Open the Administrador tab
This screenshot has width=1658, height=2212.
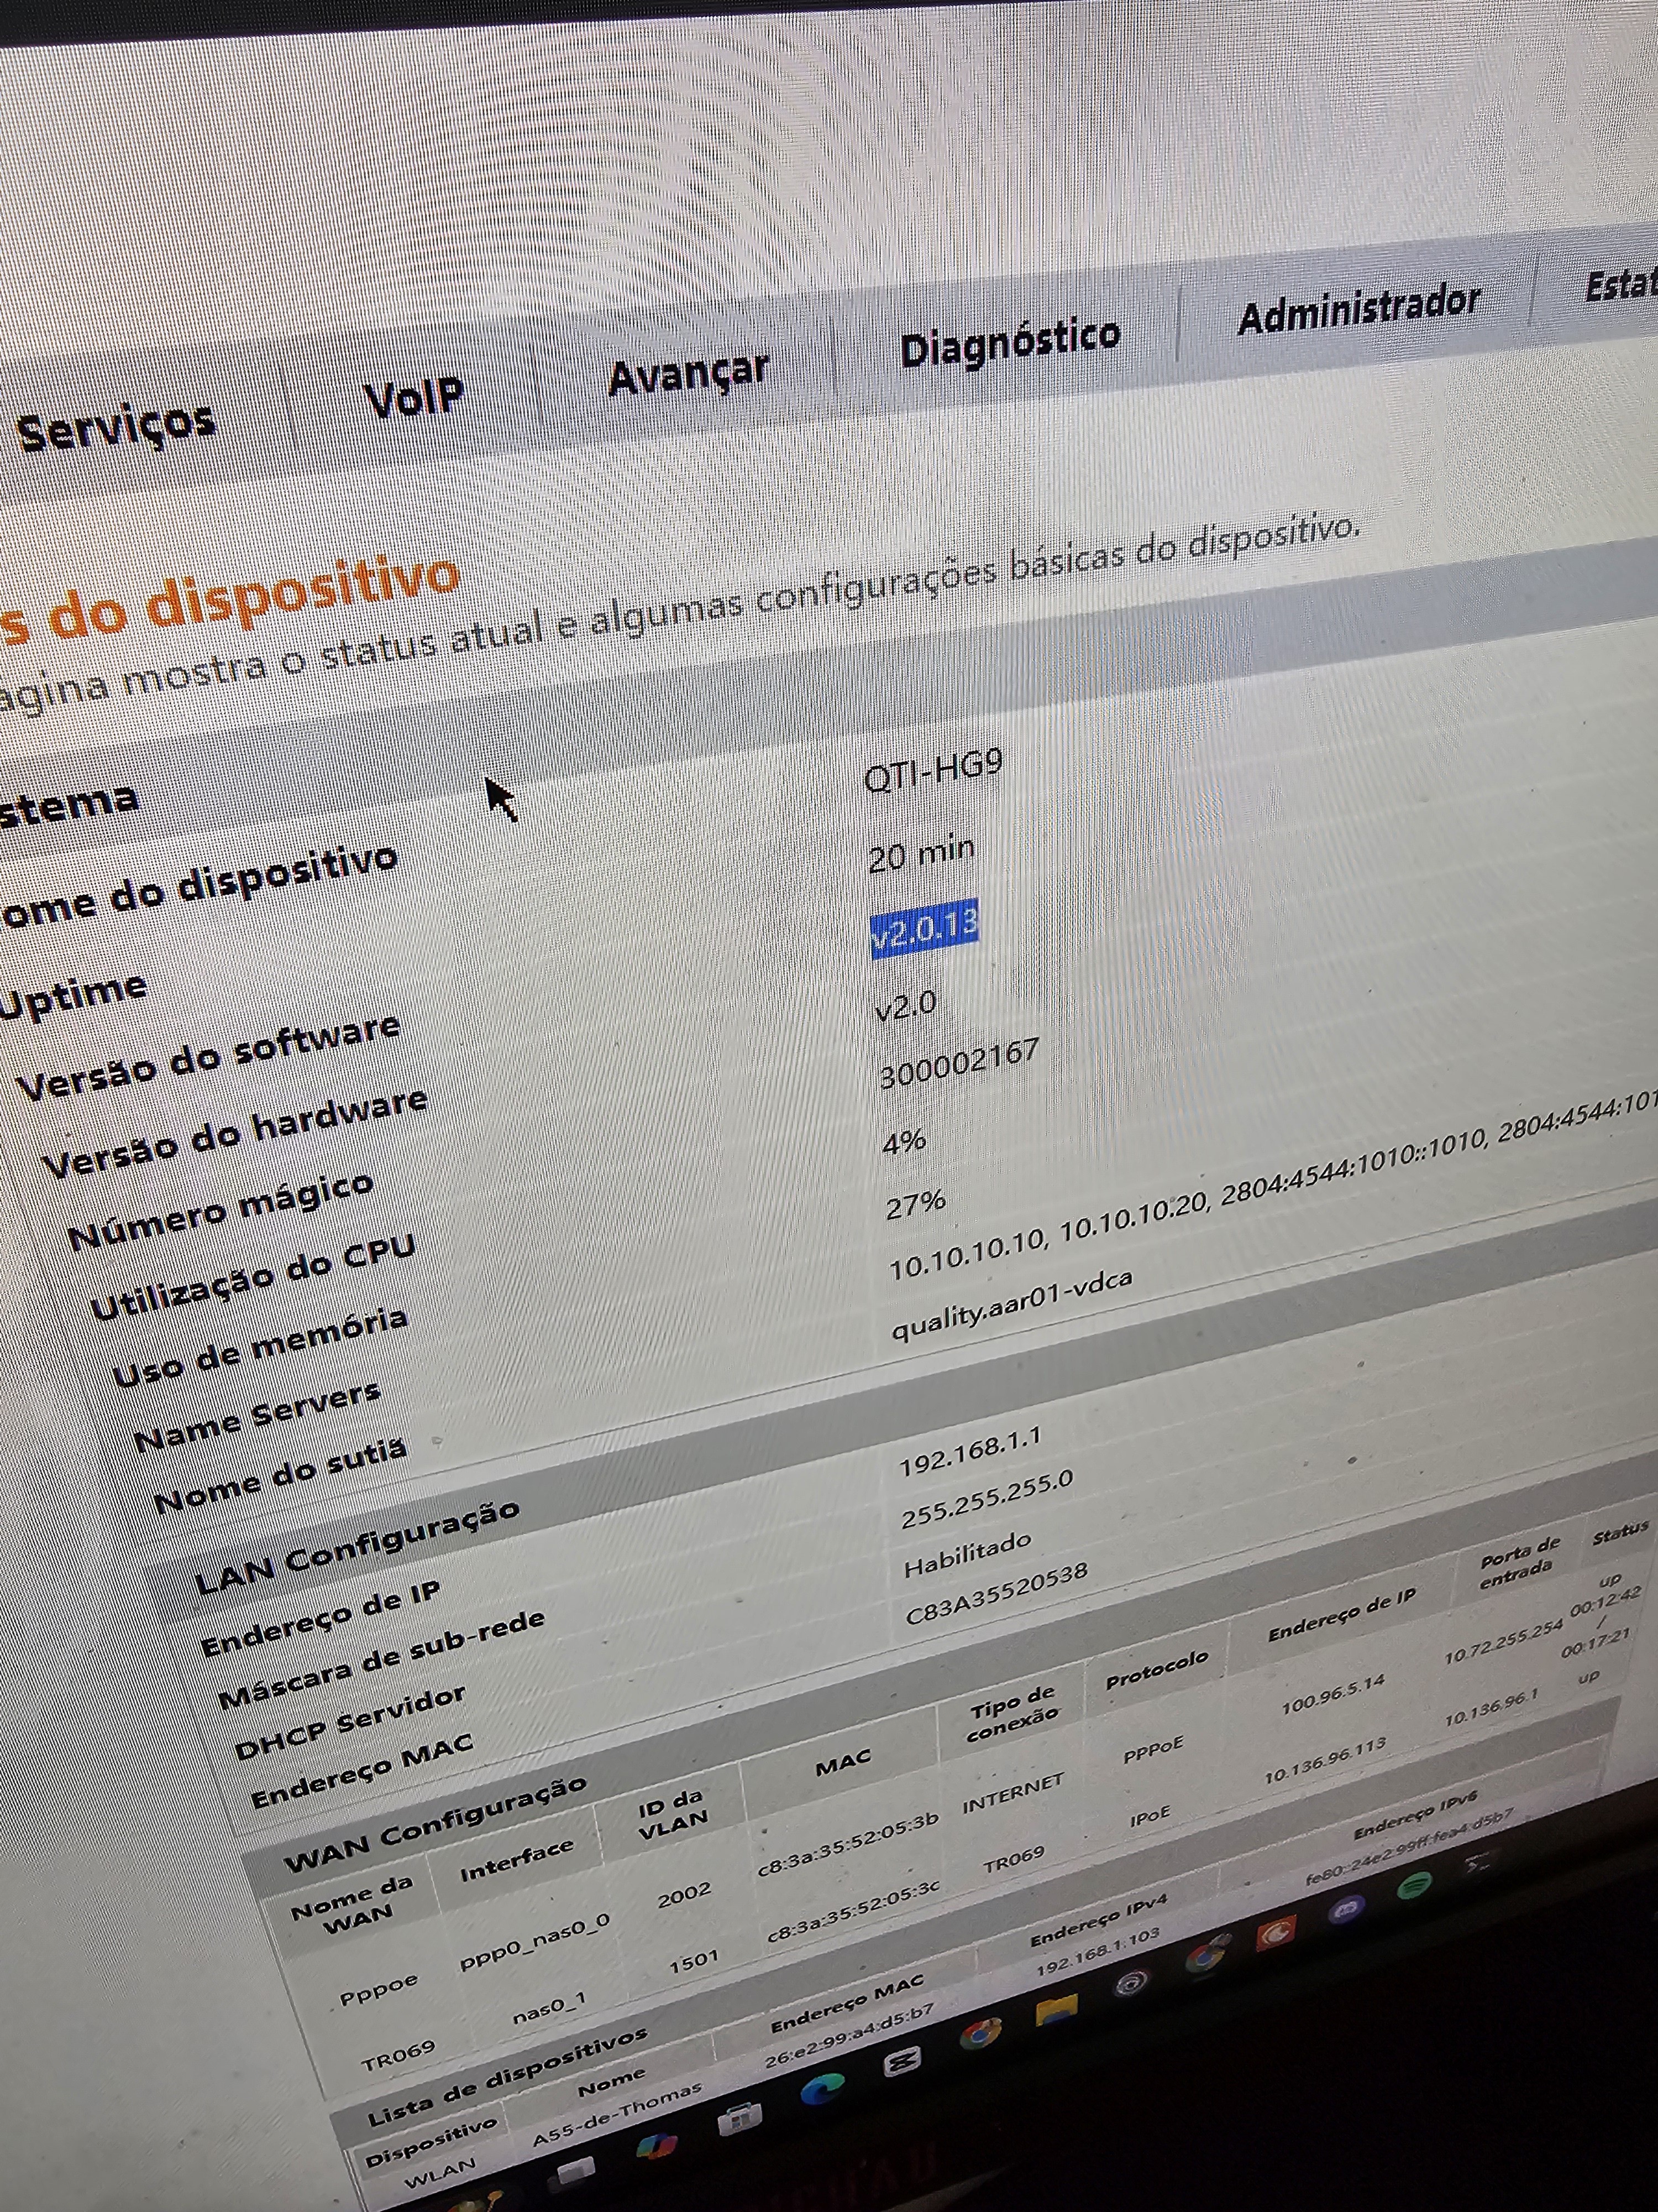pos(1358,310)
